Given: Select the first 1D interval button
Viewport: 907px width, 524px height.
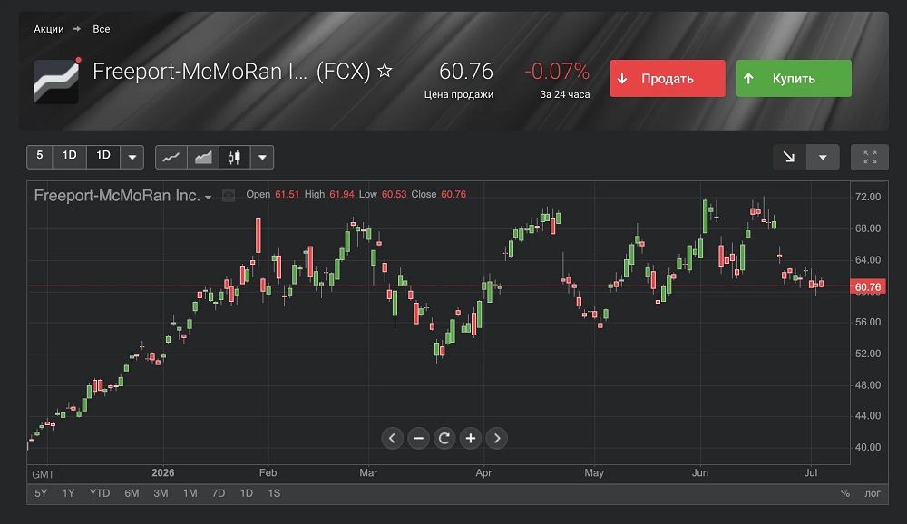Looking at the screenshot, I should (70, 158).
